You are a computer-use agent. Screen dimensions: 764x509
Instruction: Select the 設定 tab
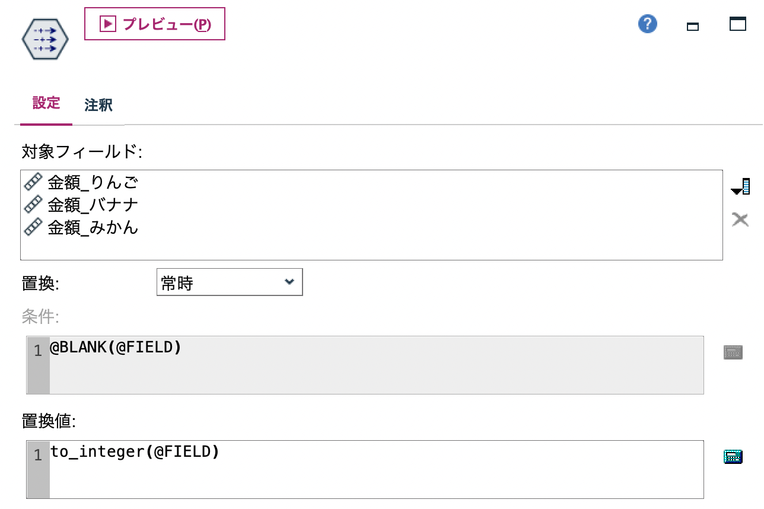click(x=46, y=104)
